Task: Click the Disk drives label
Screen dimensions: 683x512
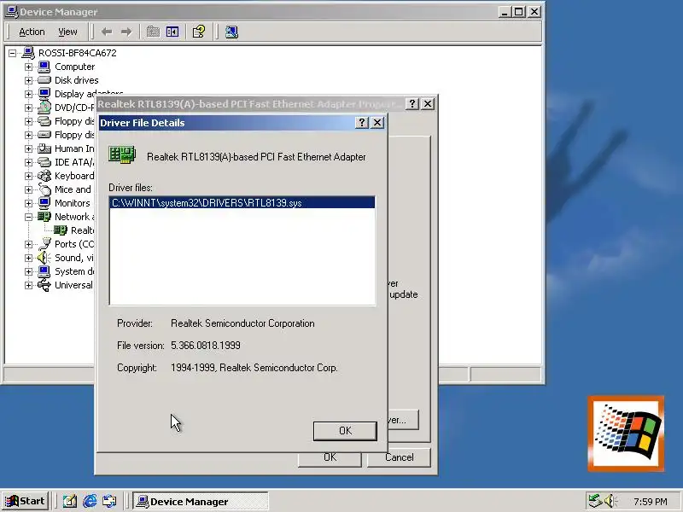Action: coord(77,80)
